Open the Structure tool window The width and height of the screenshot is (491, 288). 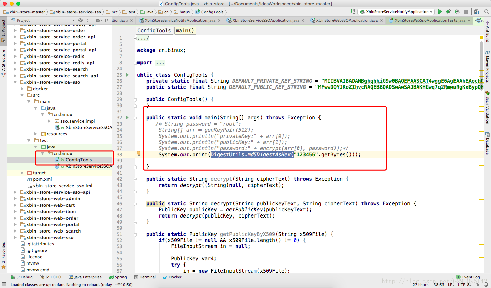[x=3, y=63]
